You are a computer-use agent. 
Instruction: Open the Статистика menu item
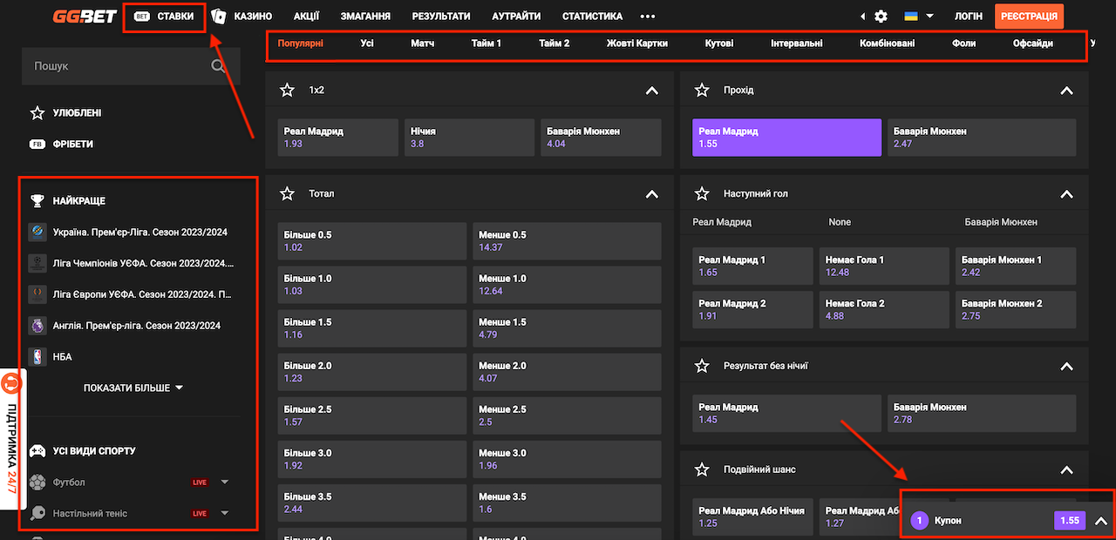coord(592,17)
